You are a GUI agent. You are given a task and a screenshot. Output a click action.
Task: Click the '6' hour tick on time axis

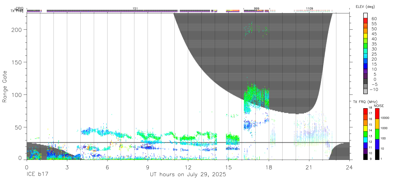pos(107,167)
